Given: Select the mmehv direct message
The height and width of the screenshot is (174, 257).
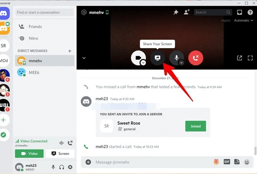Looking at the screenshot, I should [x=44, y=61].
